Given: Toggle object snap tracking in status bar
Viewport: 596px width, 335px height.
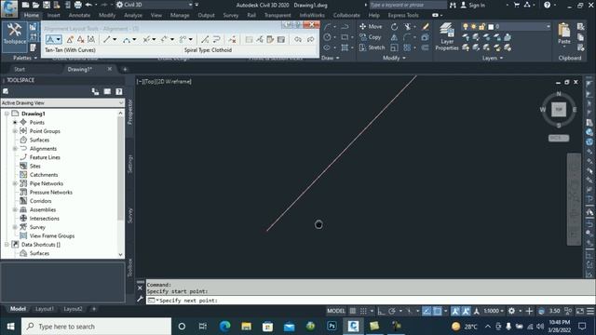Looking at the screenshot, I should point(427,311).
